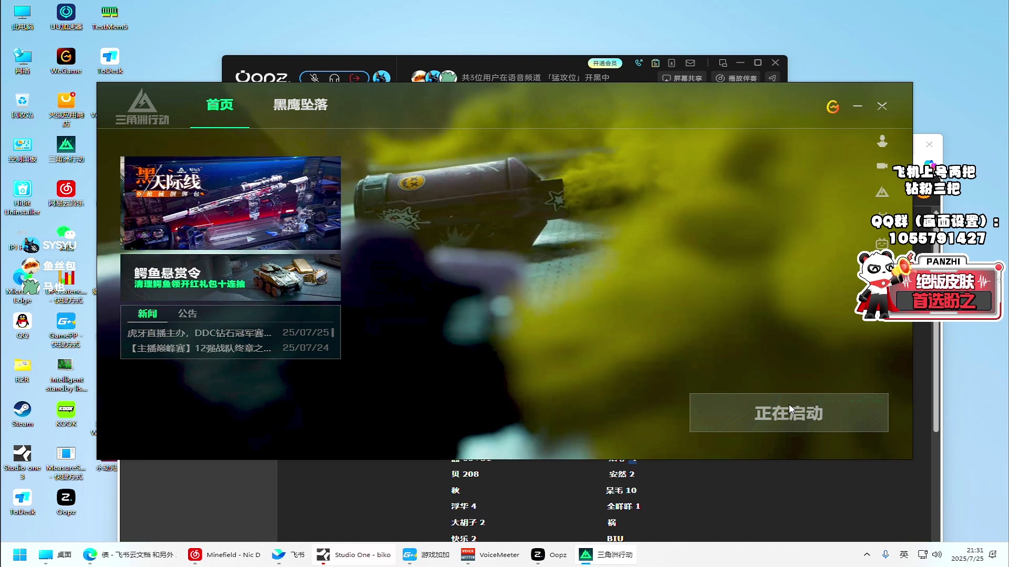Viewport: 1009px width, 567px height.
Task: Toggle headphone deafen in the Oopz window
Action: tap(334, 78)
